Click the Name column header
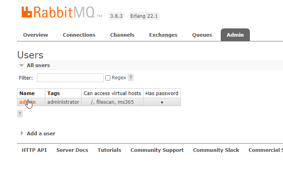Screen dimensions: 283x170 coord(27,93)
